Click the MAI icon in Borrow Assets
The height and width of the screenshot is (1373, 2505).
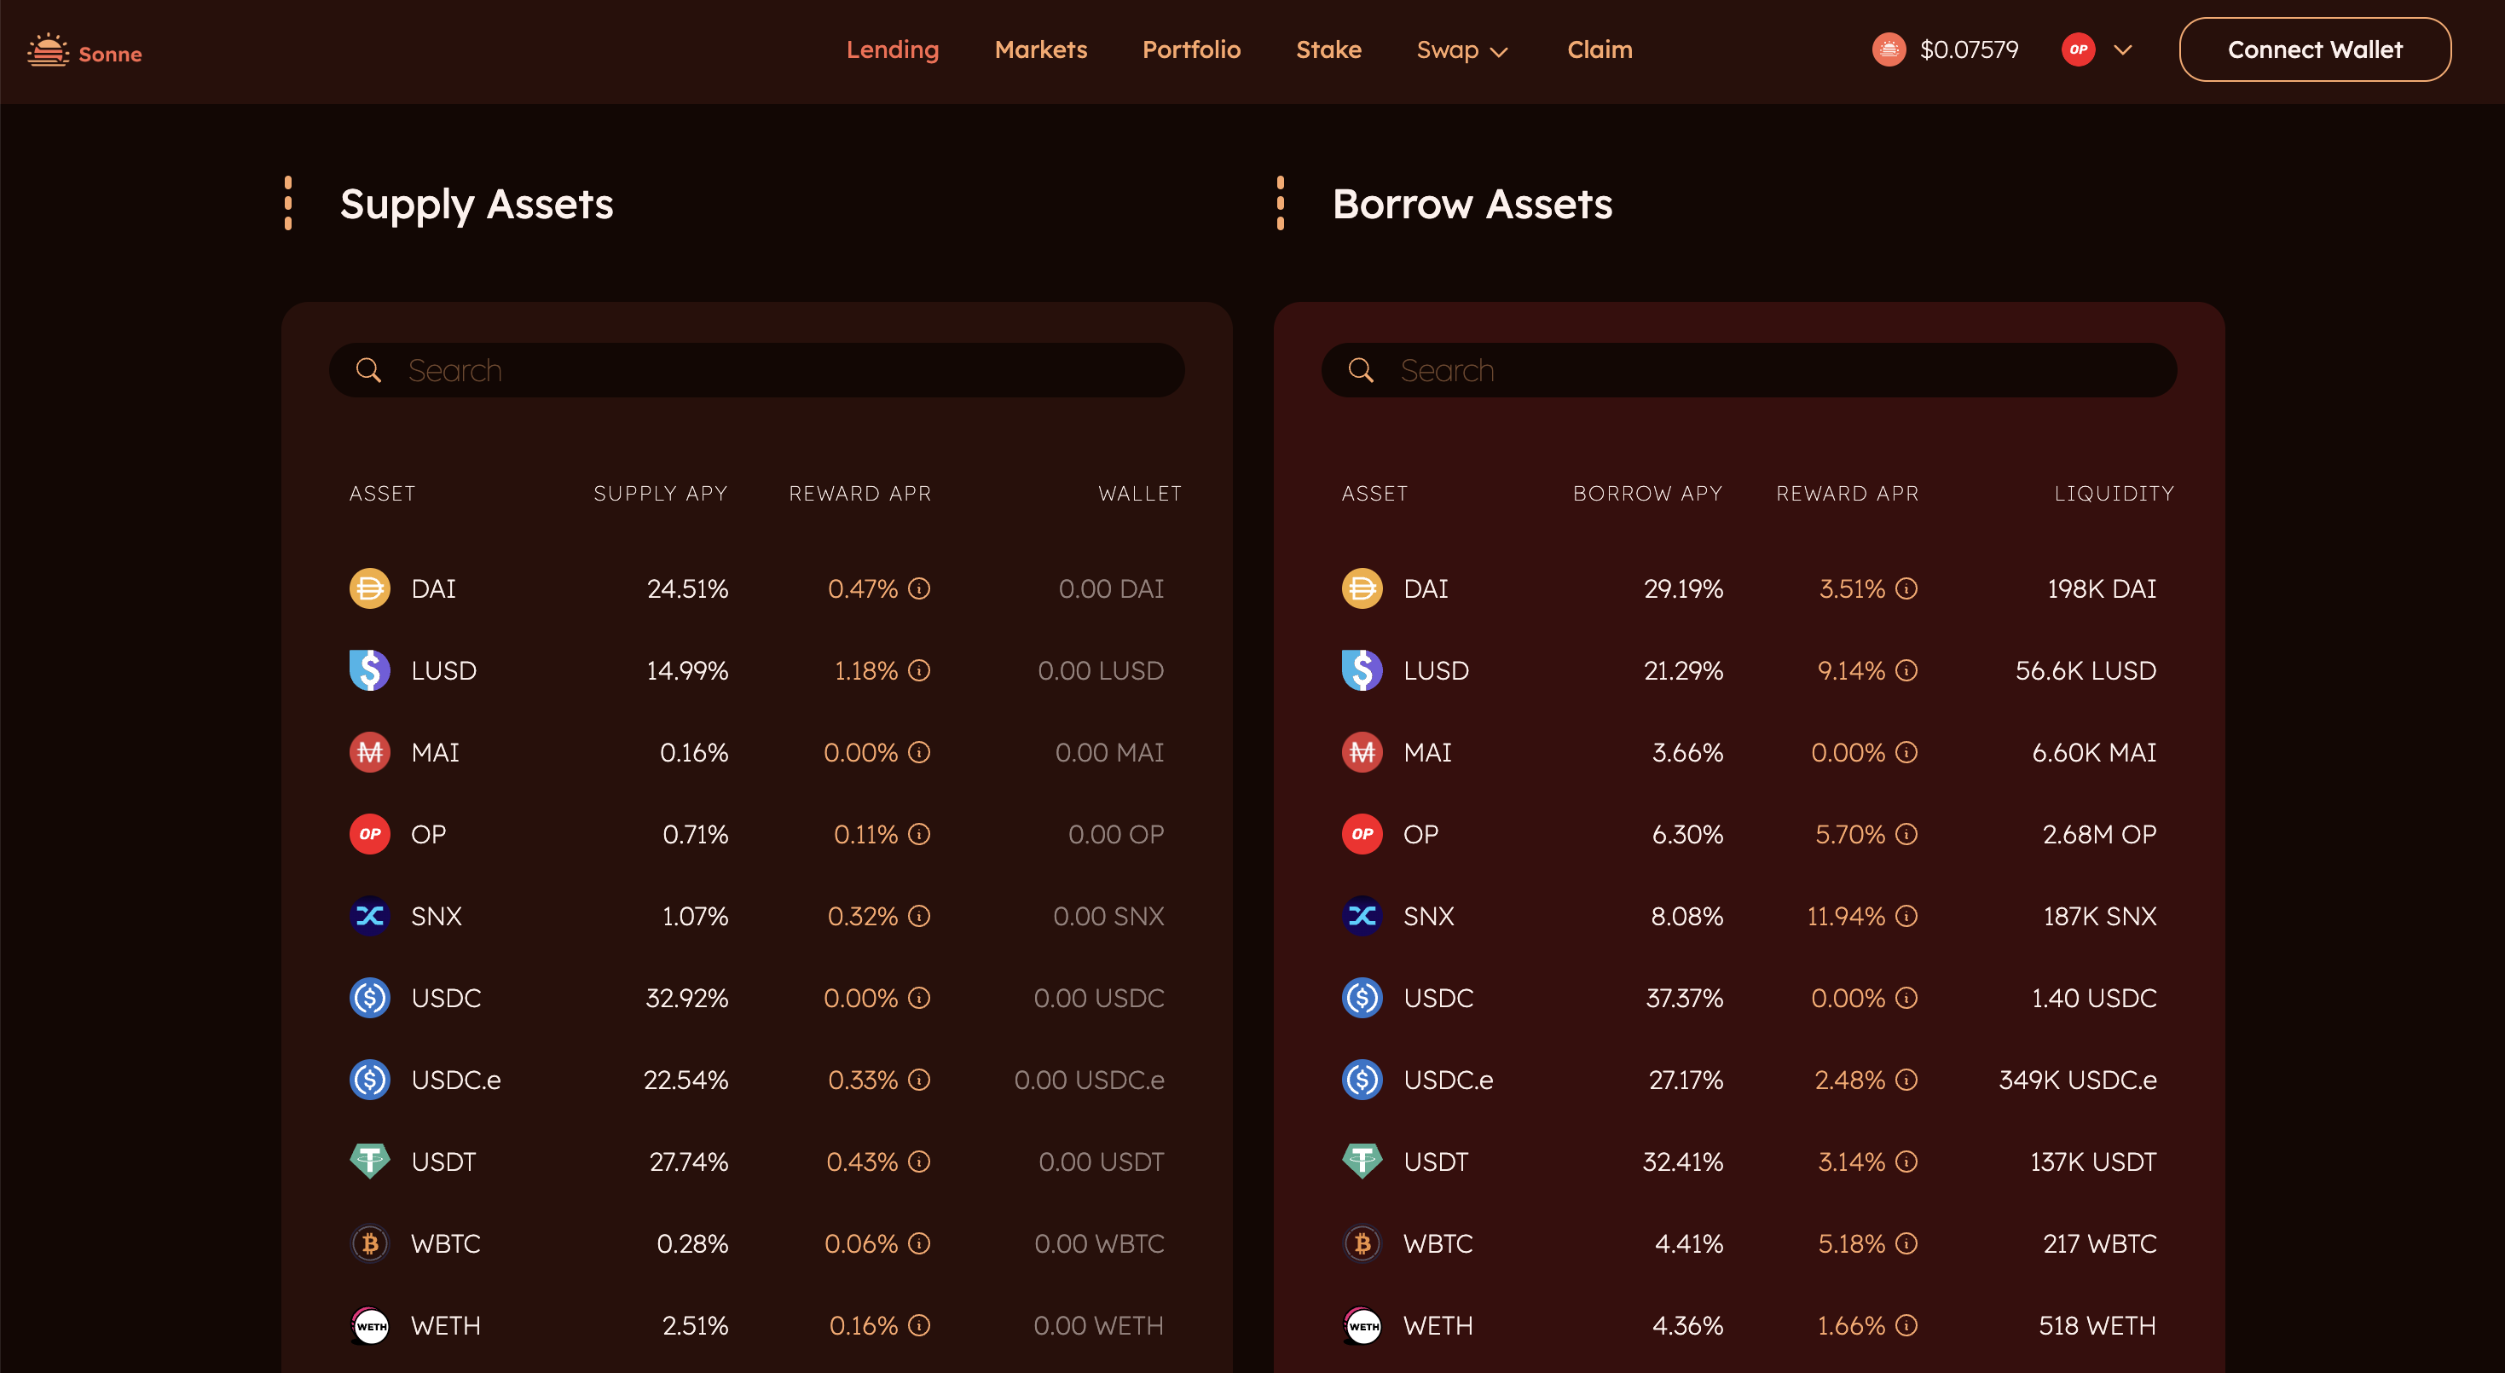pyautogui.click(x=1362, y=751)
